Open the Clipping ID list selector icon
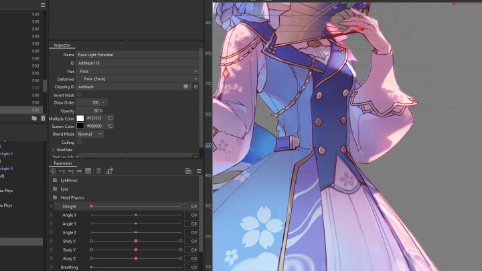482x271 pixels. [x=186, y=86]
